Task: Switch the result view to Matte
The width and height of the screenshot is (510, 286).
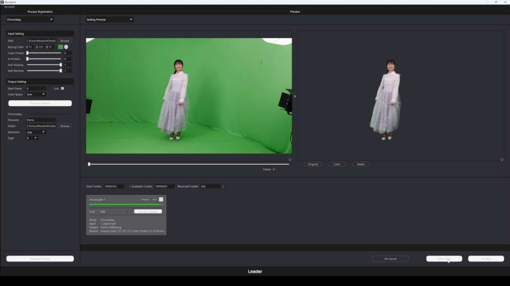Action: click(x=361, y=164)
